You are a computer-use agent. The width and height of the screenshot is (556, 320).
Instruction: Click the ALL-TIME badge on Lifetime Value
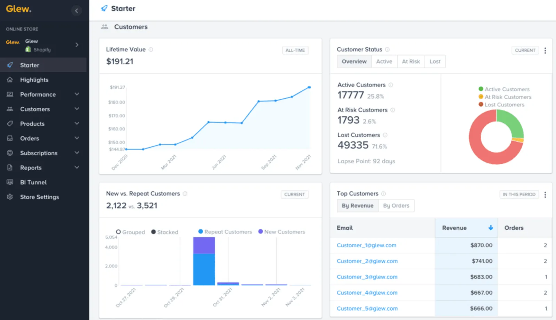[295, 50]
